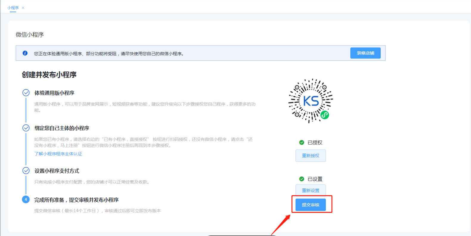Click the 设置小程序支付方式 step title

pyautogui.click(x=57, y=171)
